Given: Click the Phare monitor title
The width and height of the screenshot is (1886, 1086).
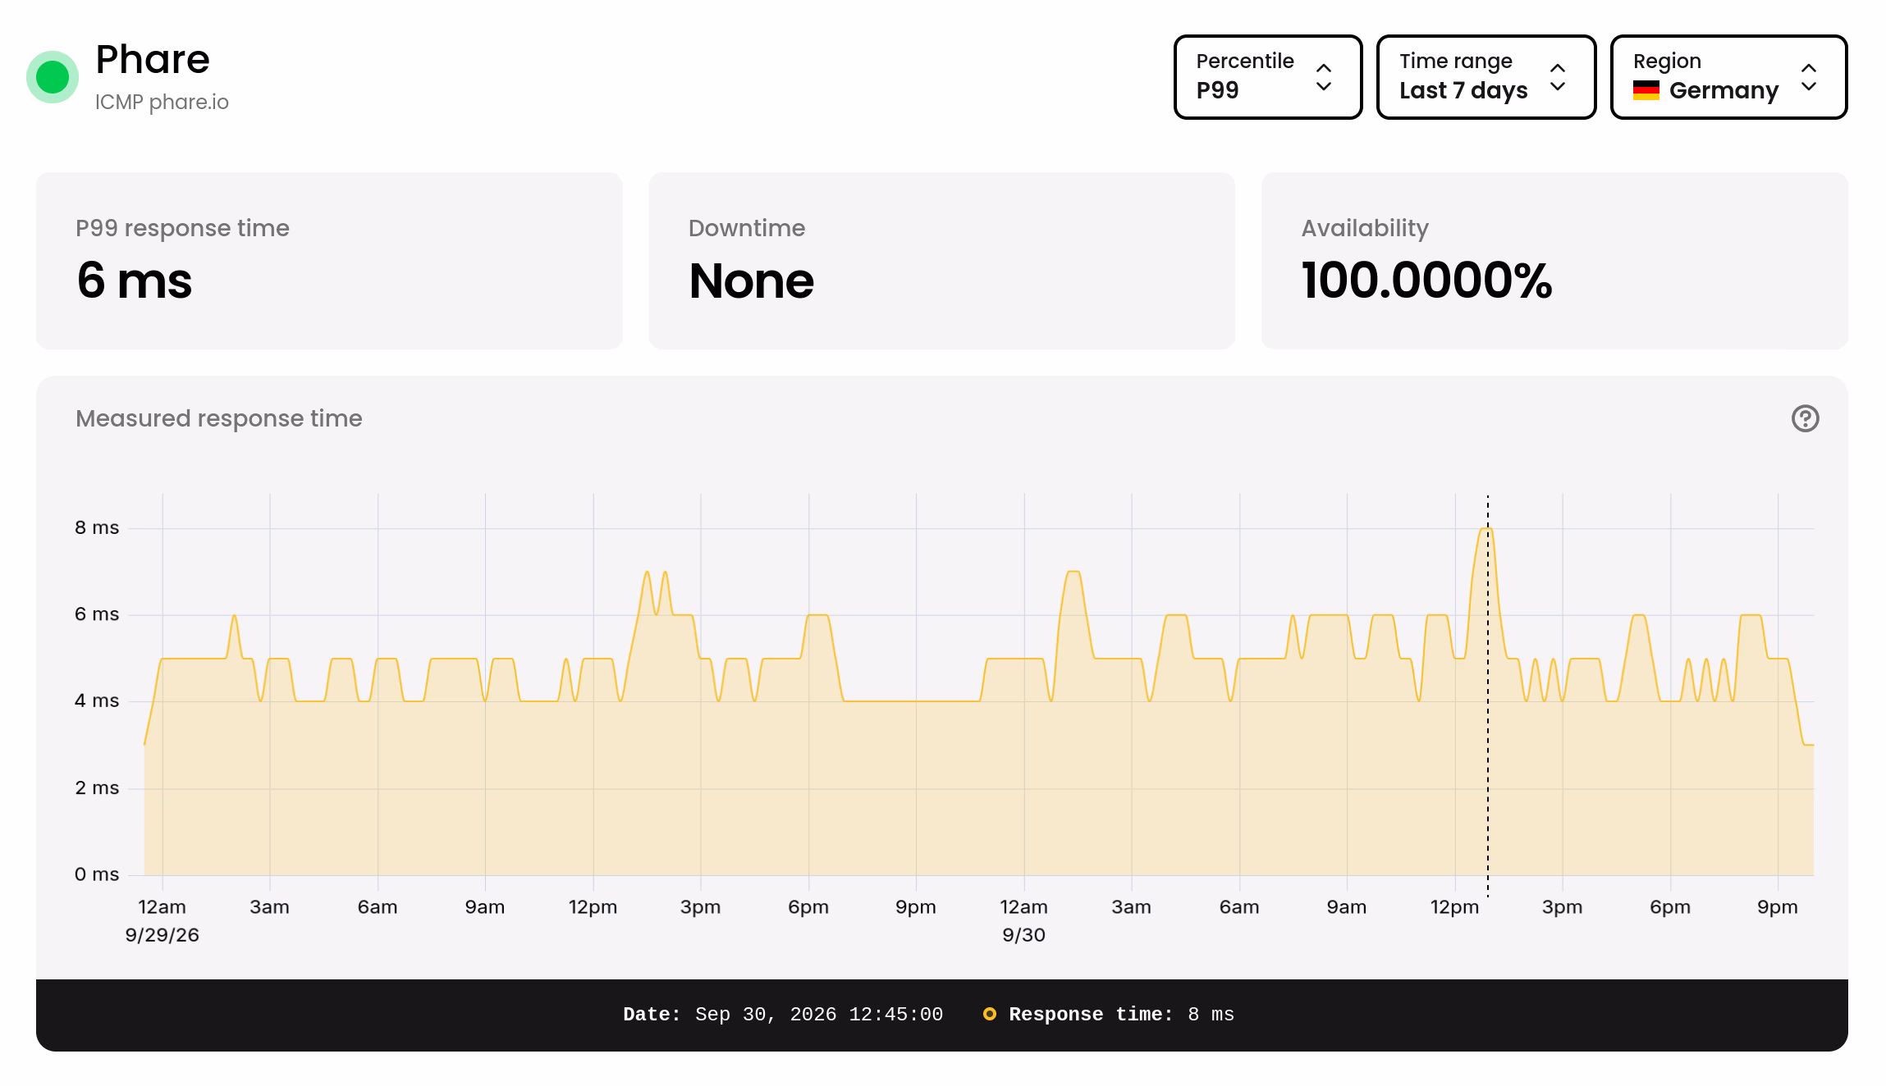Looking at the screenshot, I should pos(153,59).
